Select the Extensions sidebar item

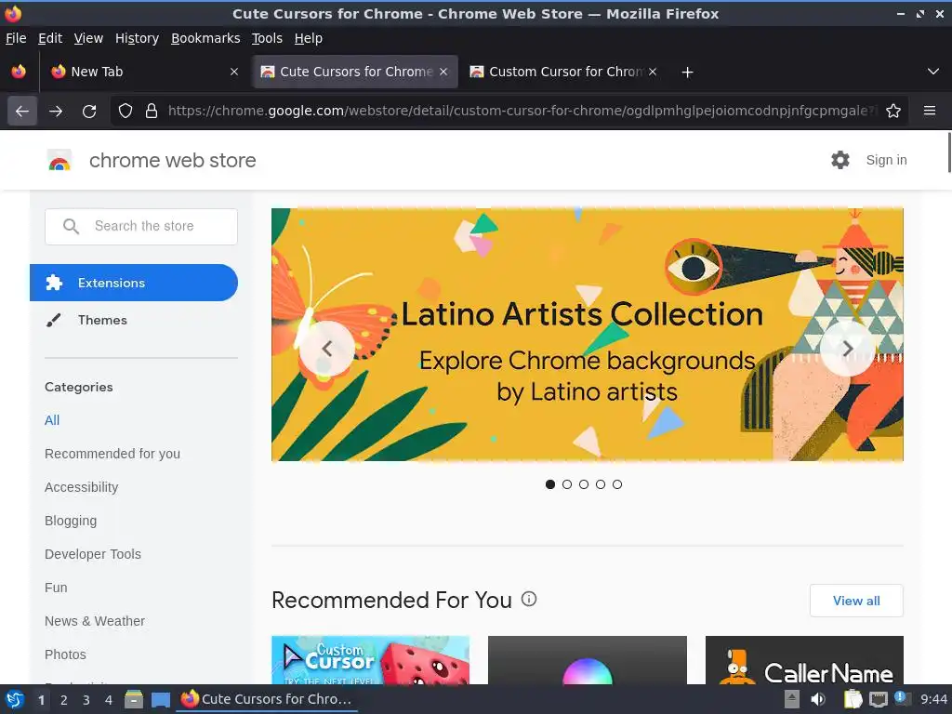(134, 283)
